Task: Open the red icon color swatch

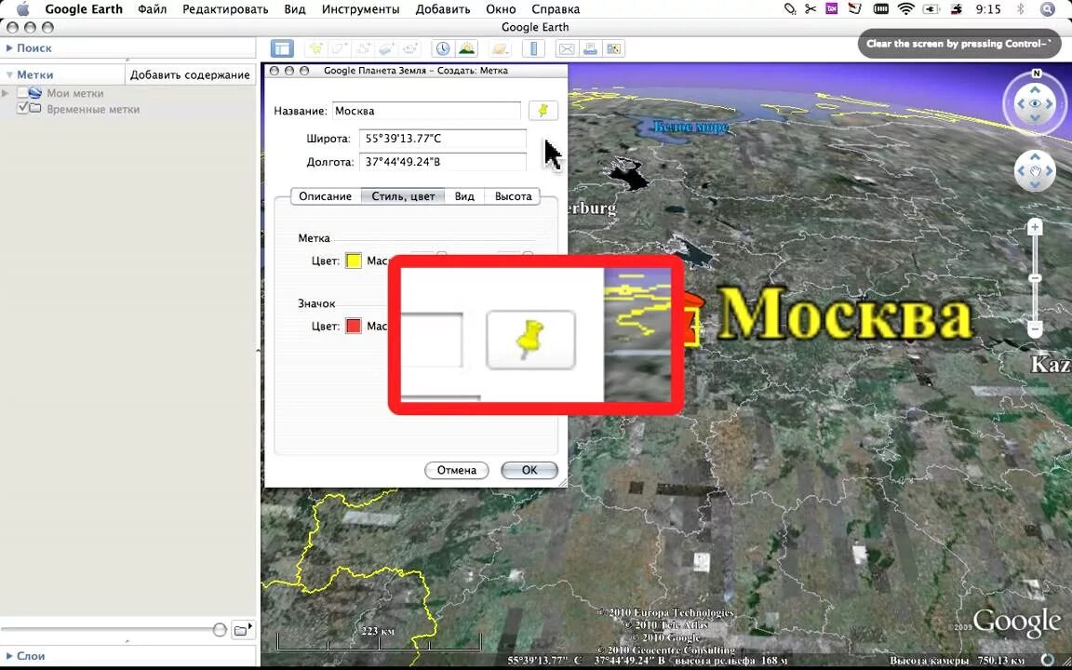Action: click(x=354, y=326)
